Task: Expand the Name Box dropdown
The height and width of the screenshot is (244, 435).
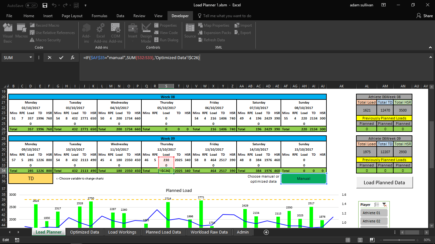Action: [31, 58]
